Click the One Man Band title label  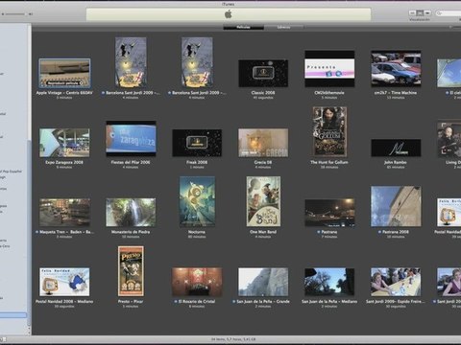point(263,232)
